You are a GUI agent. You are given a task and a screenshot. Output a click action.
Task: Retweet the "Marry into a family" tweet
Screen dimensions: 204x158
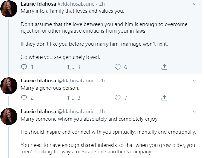(71, 67)
